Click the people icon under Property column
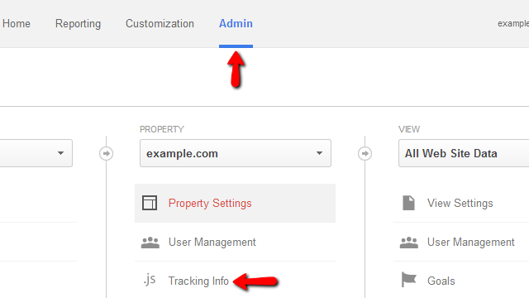Viewport: 529px width, 298px height. tap(150, 243)
